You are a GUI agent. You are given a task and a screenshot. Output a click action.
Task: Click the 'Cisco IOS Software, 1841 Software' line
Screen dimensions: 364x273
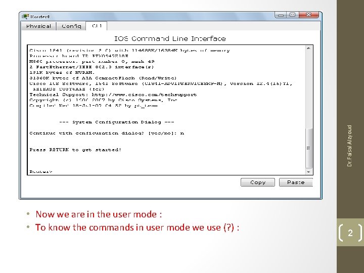[x=161, y=83]
